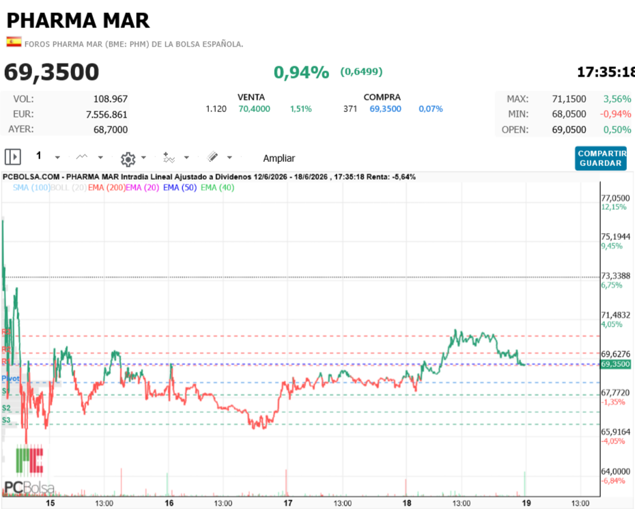Click the date marker 16 on time axis
The width and height of the screenshot is (635, 509).
[169, 503]
